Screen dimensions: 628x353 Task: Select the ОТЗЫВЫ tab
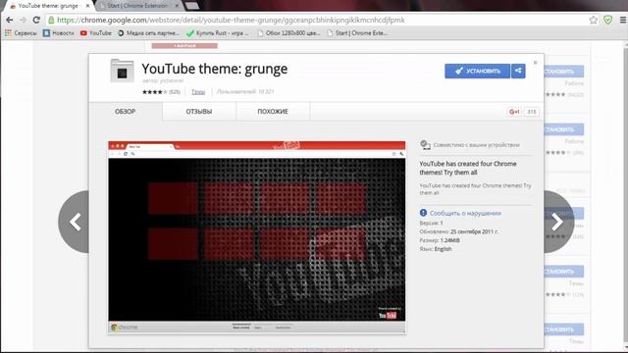click(x=198, y=111)
